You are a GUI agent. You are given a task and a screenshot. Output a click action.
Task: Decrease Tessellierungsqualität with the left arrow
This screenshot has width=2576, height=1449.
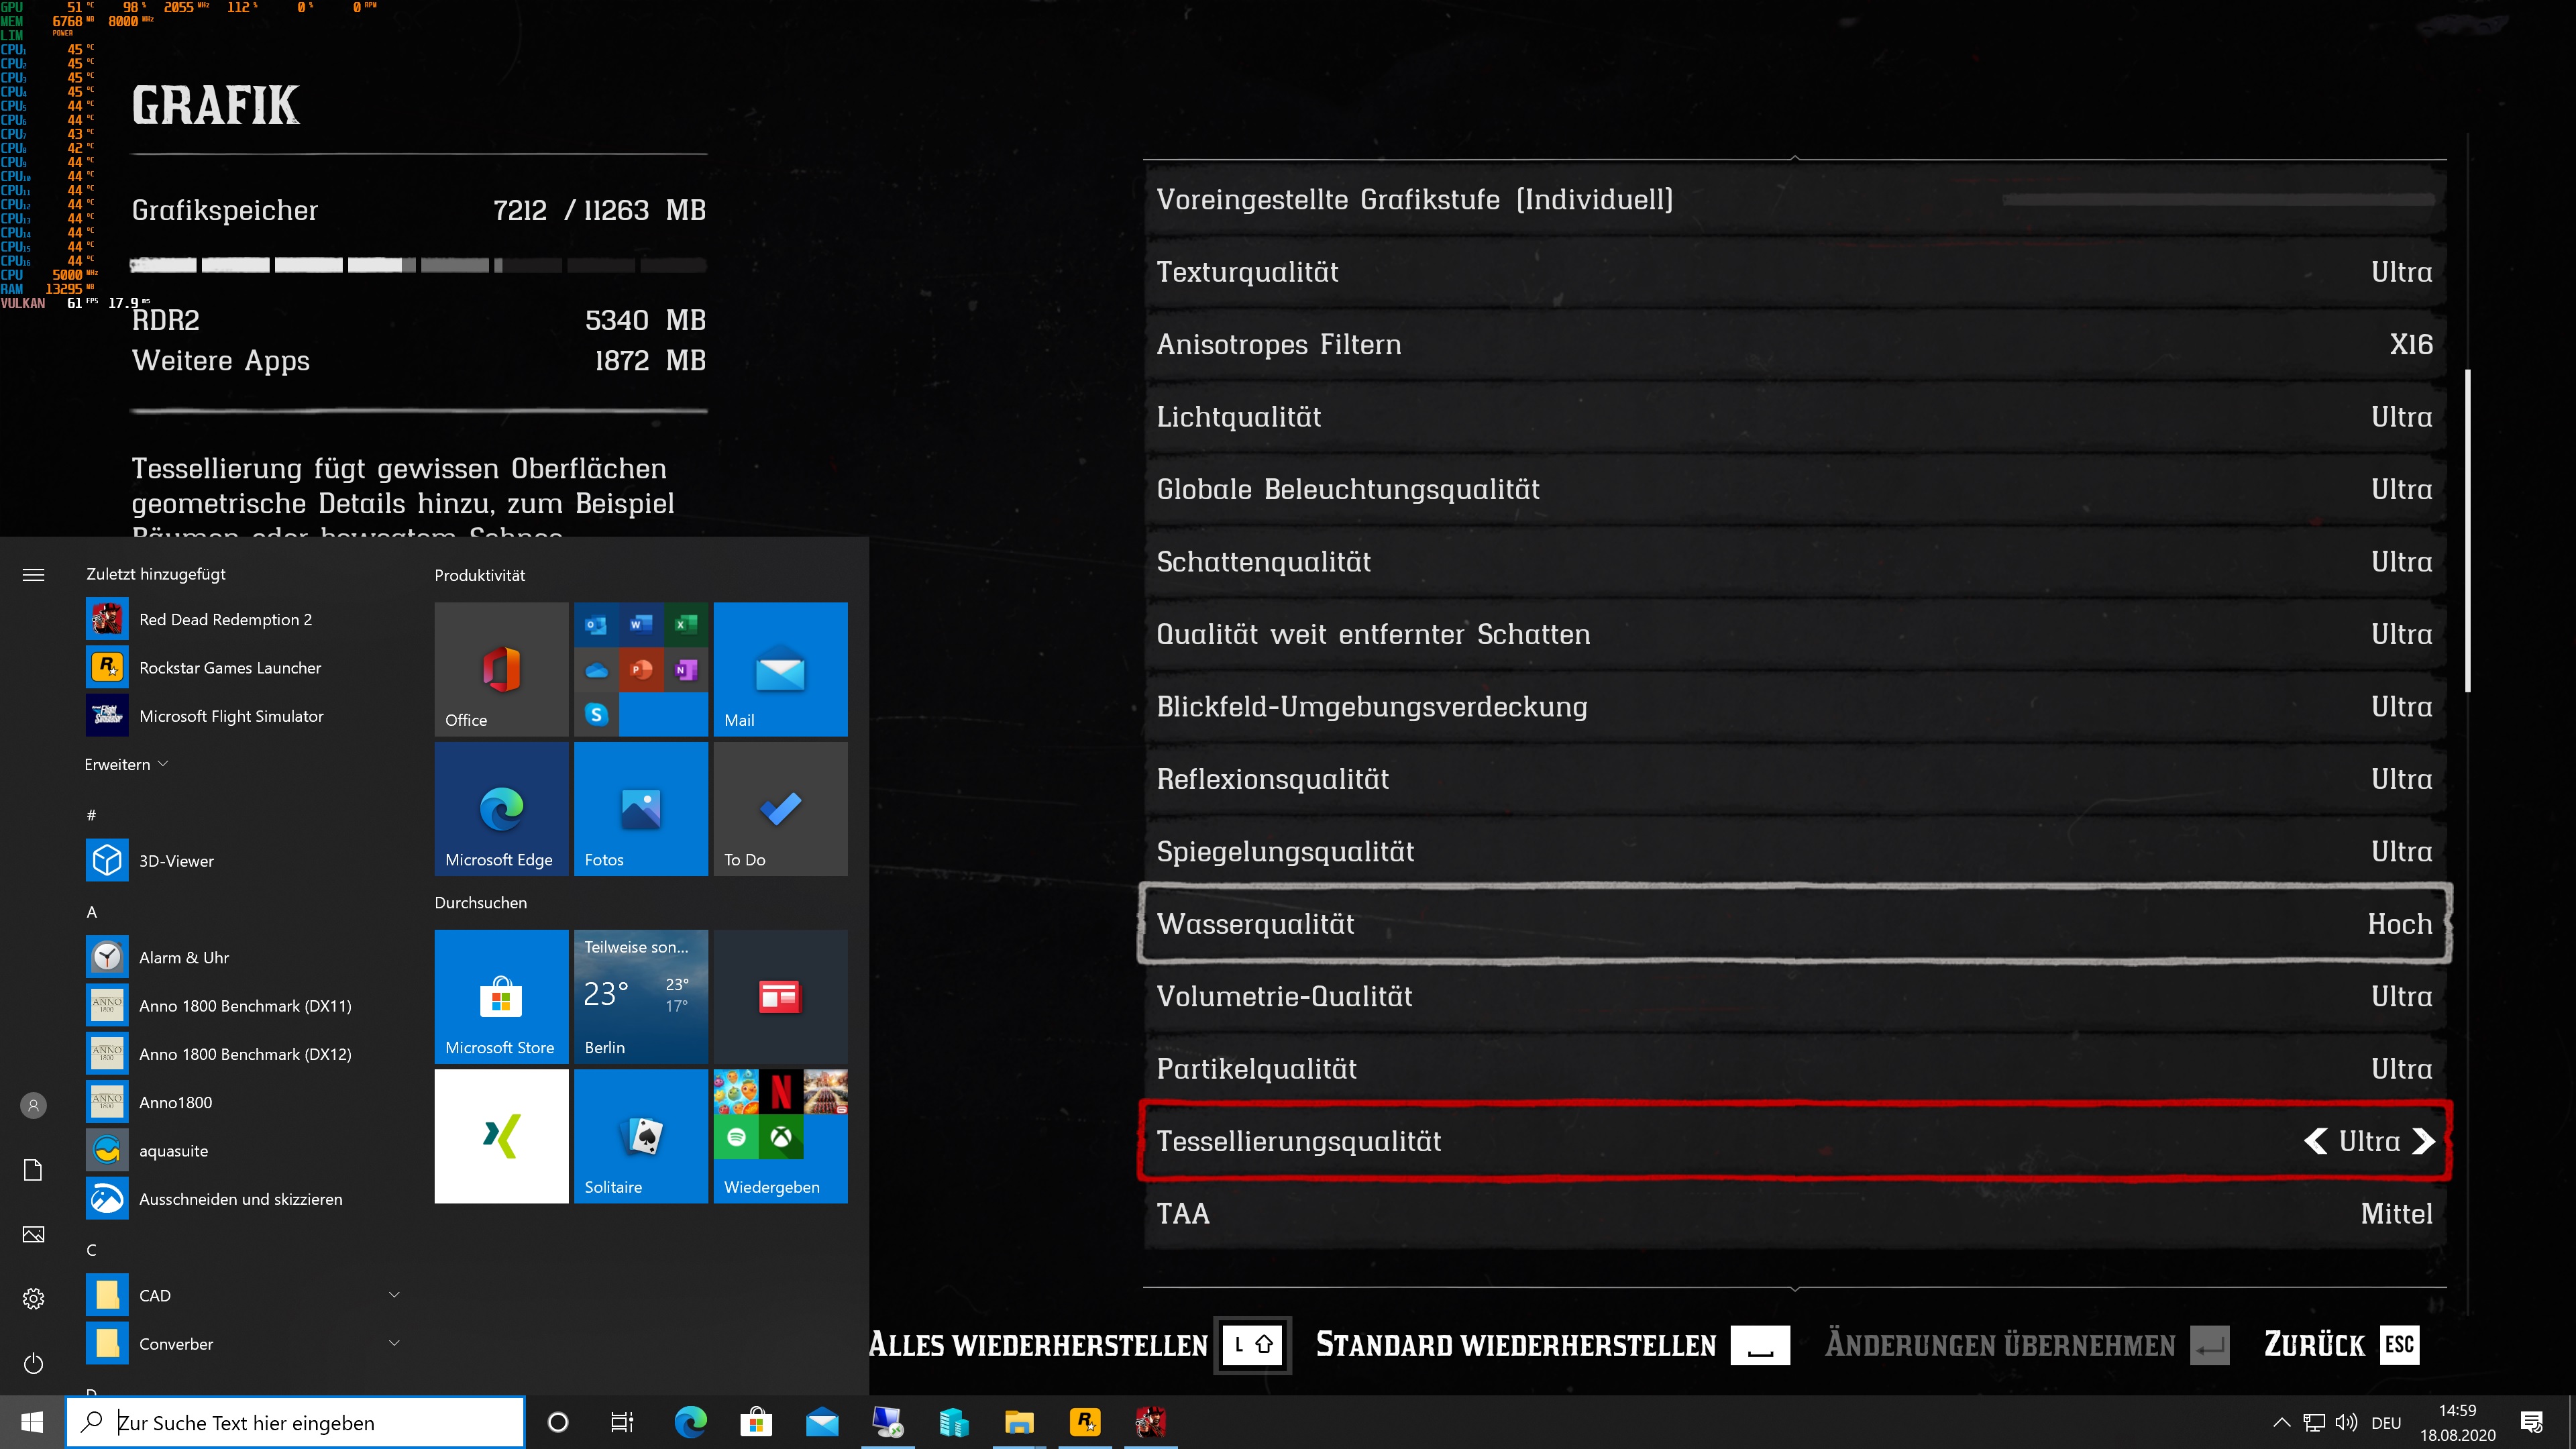[x=2315, y=1141]
